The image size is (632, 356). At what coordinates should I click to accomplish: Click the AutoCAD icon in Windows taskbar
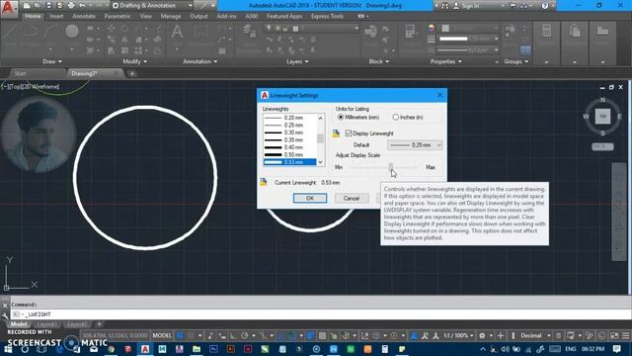145,349
